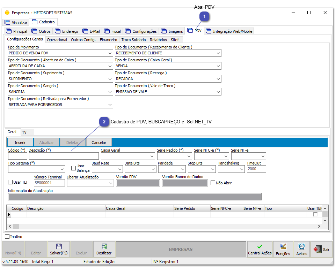Open the Tipo de Movimento dropdown
Screen dimensions: 336x268
[110, 53]
